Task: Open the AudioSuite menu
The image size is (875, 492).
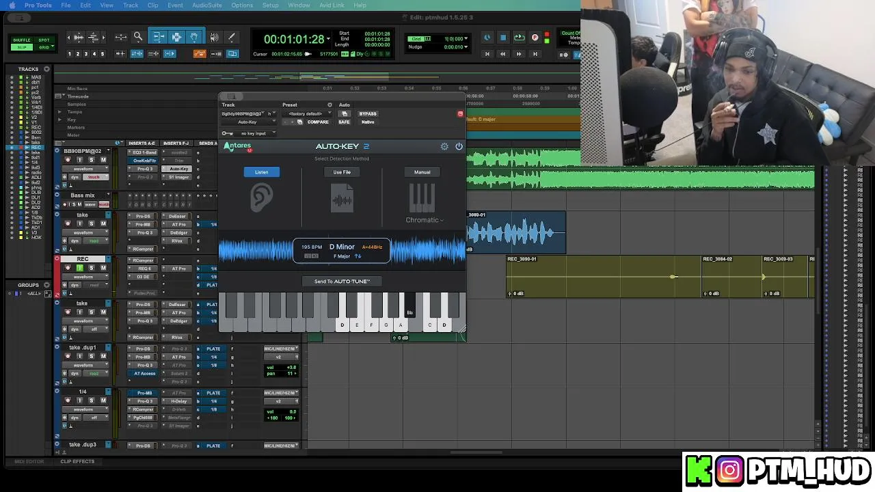Action: pos(206,5)
